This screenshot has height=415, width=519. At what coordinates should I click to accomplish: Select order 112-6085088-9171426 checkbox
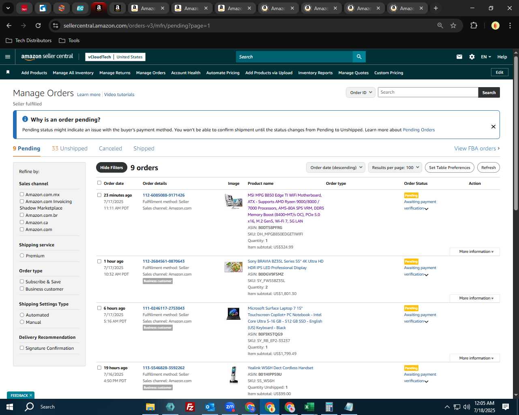(x=99, y=195)
